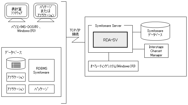Click the database cylinder with grid table
The image size is (188, 105).
pyautogui.click(x=16, y=63)
